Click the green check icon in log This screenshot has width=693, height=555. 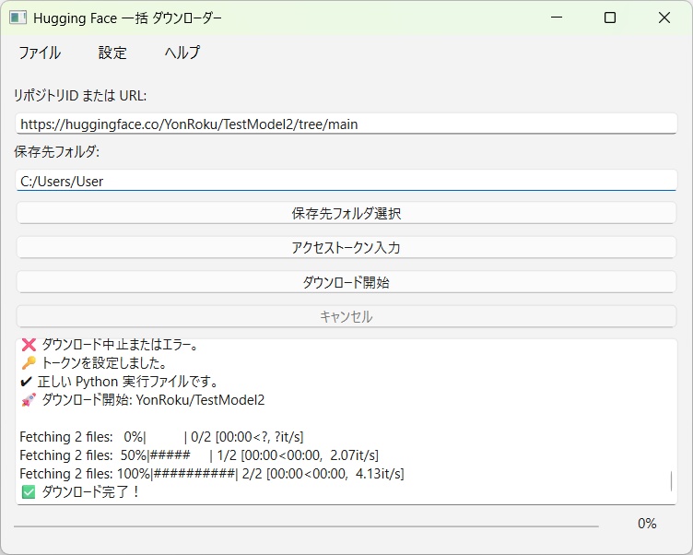29,491
